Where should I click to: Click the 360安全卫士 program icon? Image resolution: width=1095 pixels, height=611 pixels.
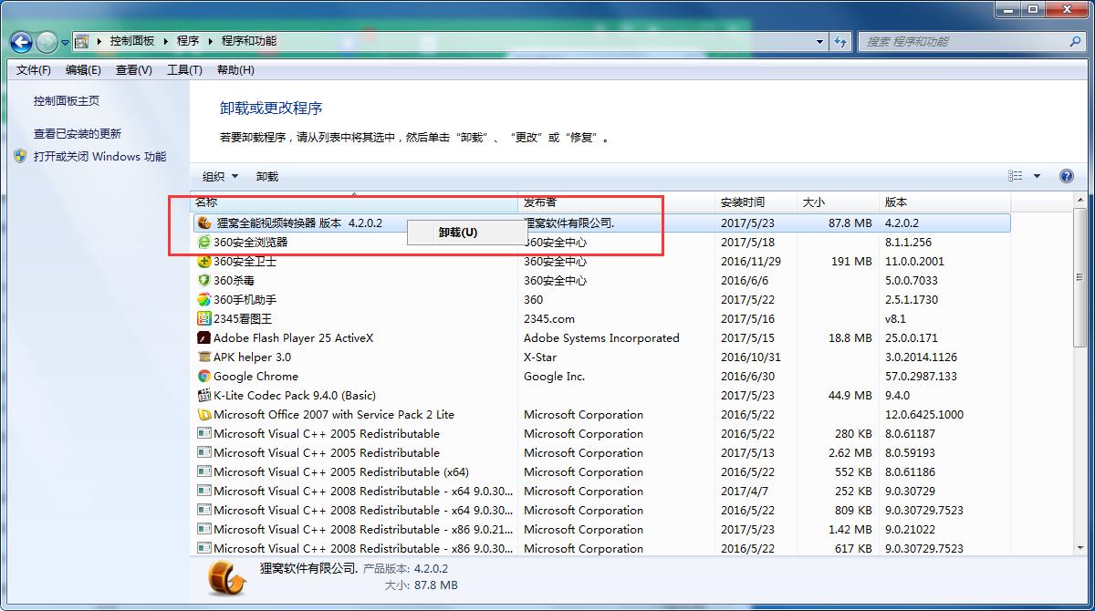pos(204,262)
